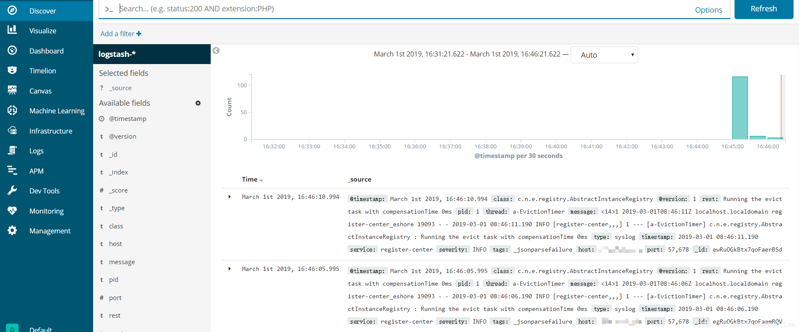Open the logstash-* index pattern selector
Viewport: 799px width, 332px height.
(152, 54)
